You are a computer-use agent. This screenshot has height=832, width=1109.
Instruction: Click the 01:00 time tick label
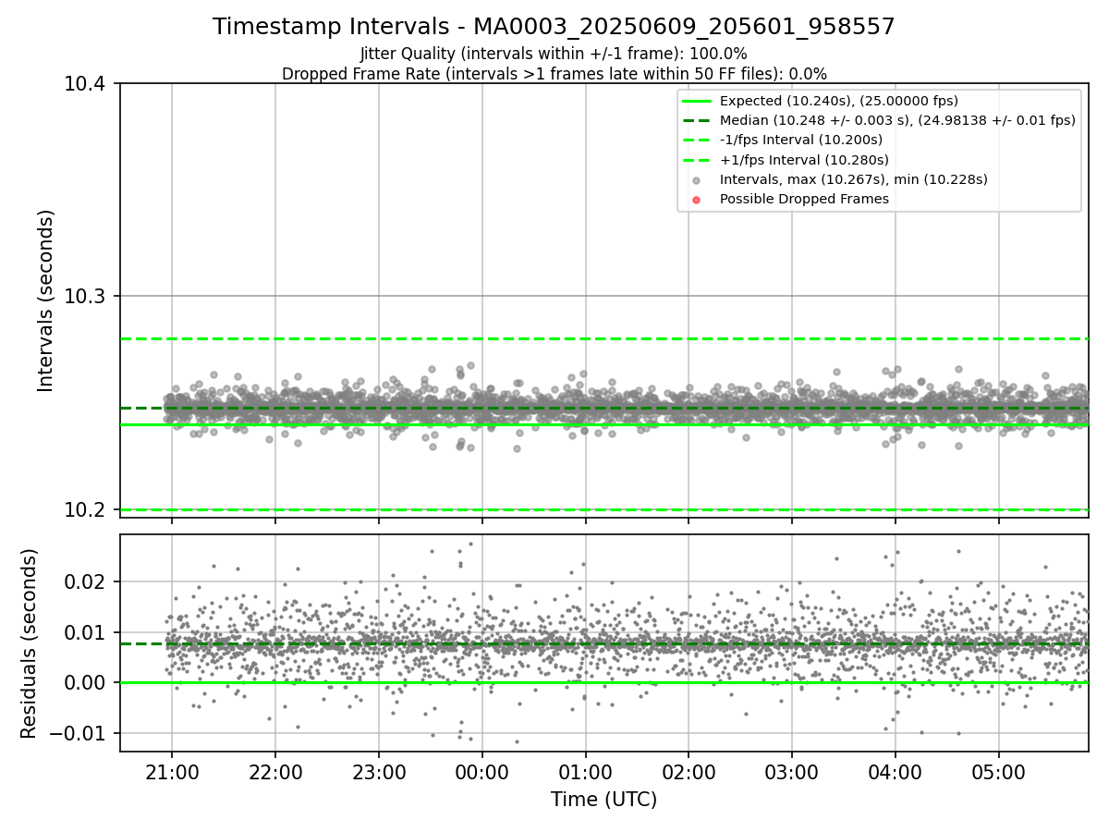tap(585, 771)
